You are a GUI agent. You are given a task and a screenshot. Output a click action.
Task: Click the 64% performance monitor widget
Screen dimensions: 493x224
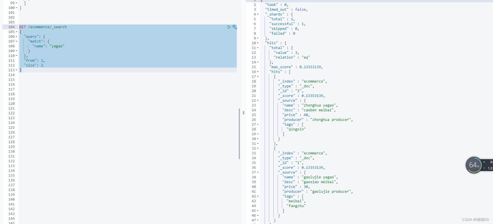[x=474, y=165]
